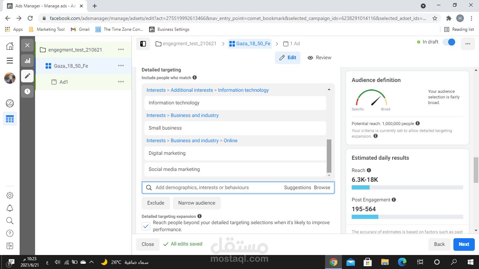Open more options for Ad1
The width and height of the screenshot is (479, 269).
click(x=121, y=82)
